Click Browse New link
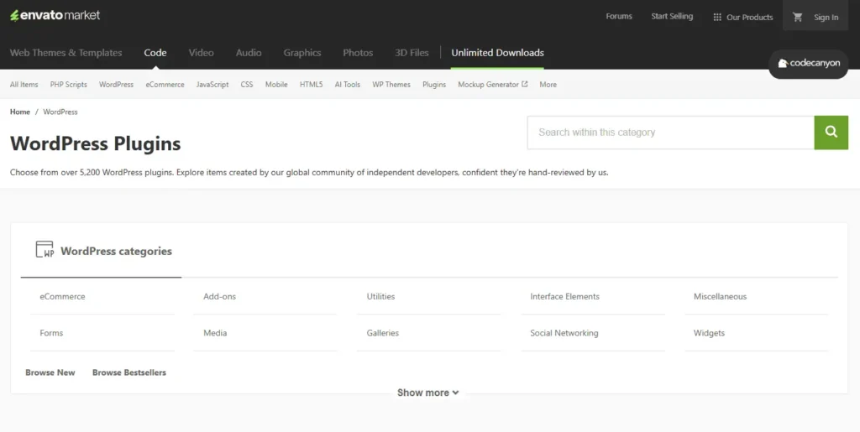 click(x=50, y=372)
